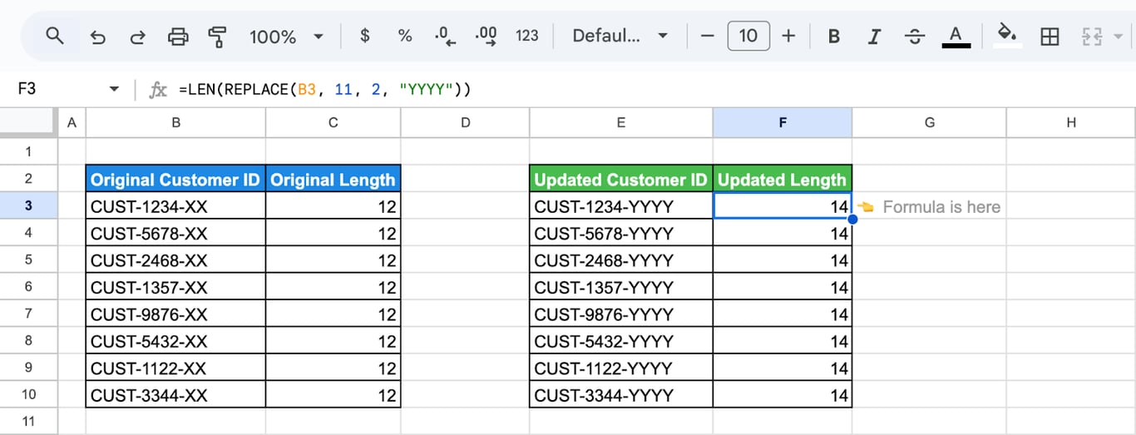
Task: Select the Updated Length header cell
Action: click(x=783, y=179)
